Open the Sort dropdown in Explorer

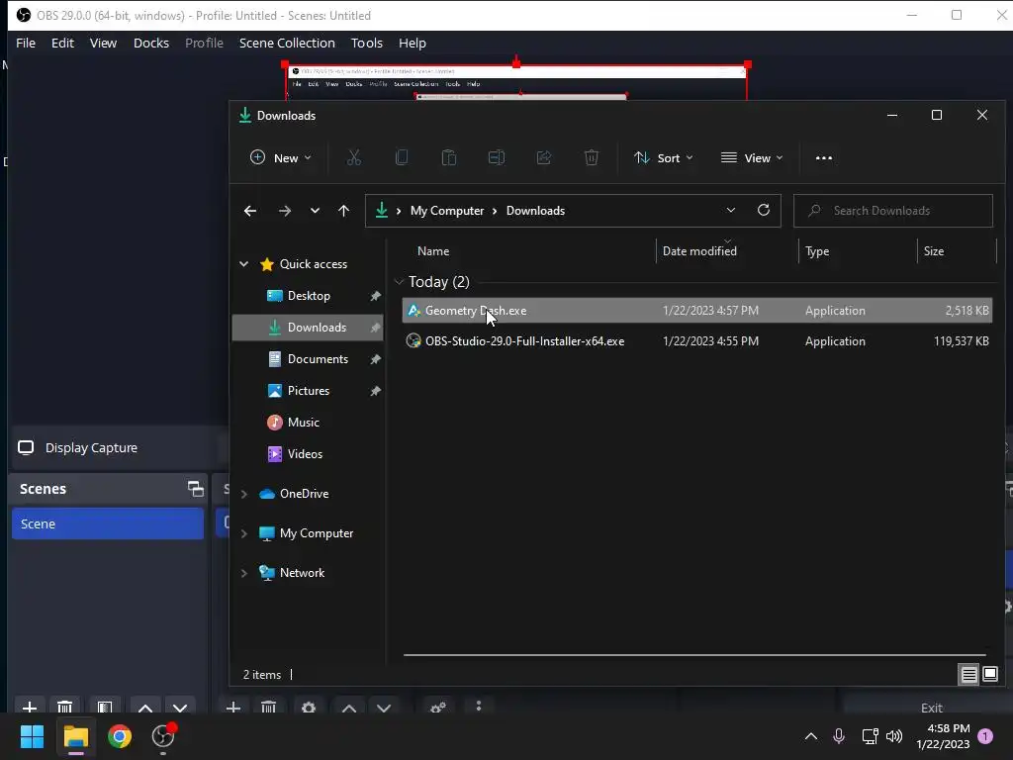point(664,157)
